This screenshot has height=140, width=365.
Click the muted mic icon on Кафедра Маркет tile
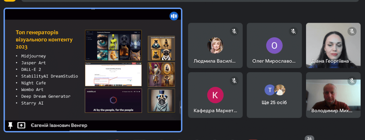[x=234, y=81]
